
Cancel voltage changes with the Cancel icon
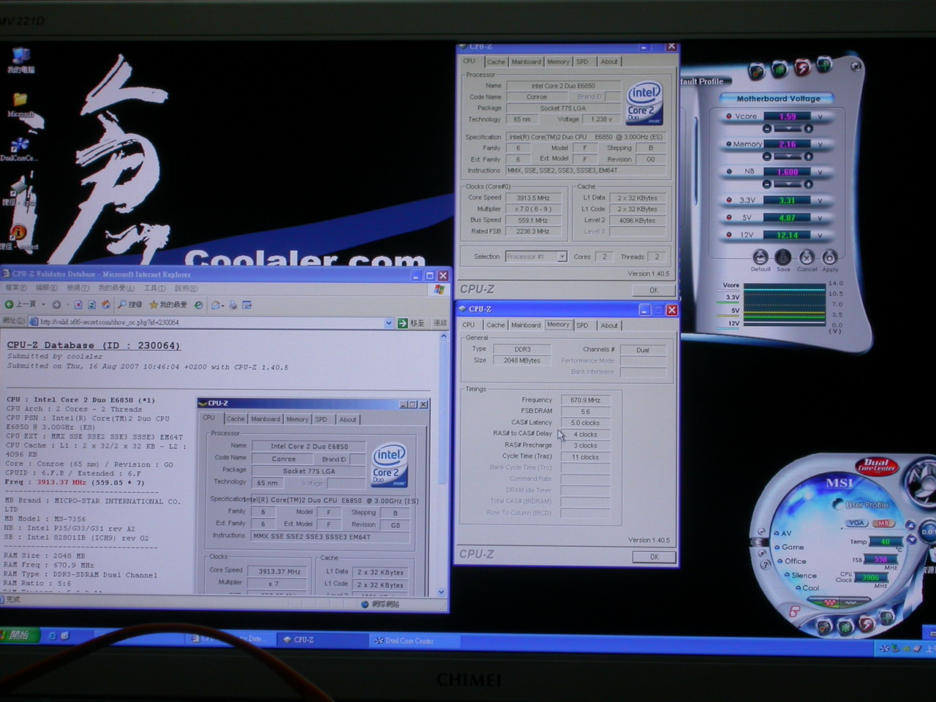[807, 257]
